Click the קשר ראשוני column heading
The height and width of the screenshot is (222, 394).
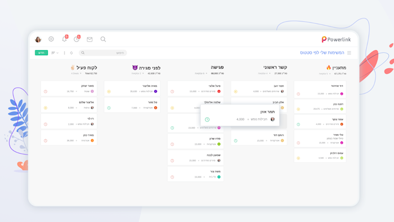[275, 67]
